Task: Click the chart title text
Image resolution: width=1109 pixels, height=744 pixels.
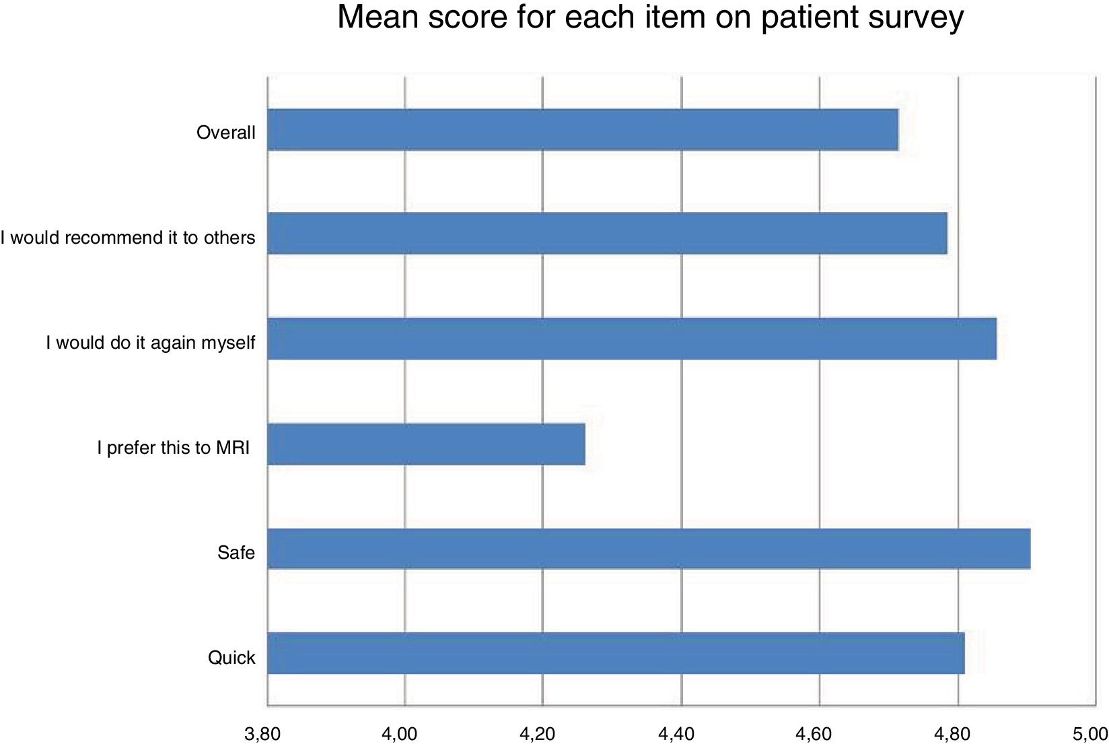Action: [x=650, y=18]
